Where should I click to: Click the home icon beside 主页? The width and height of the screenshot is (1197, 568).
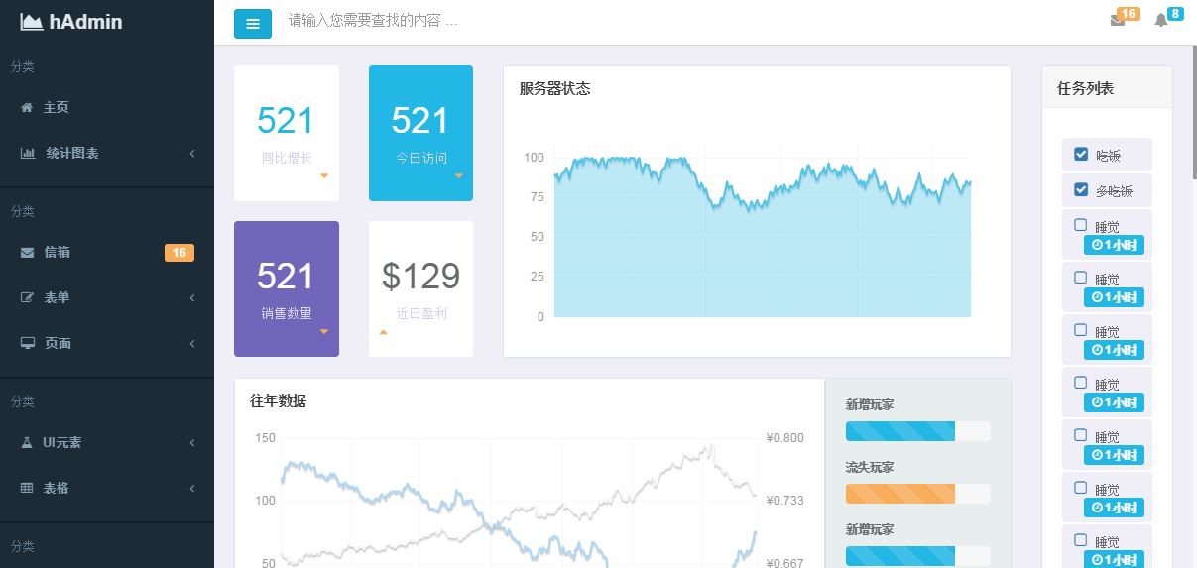click(27, 107)
